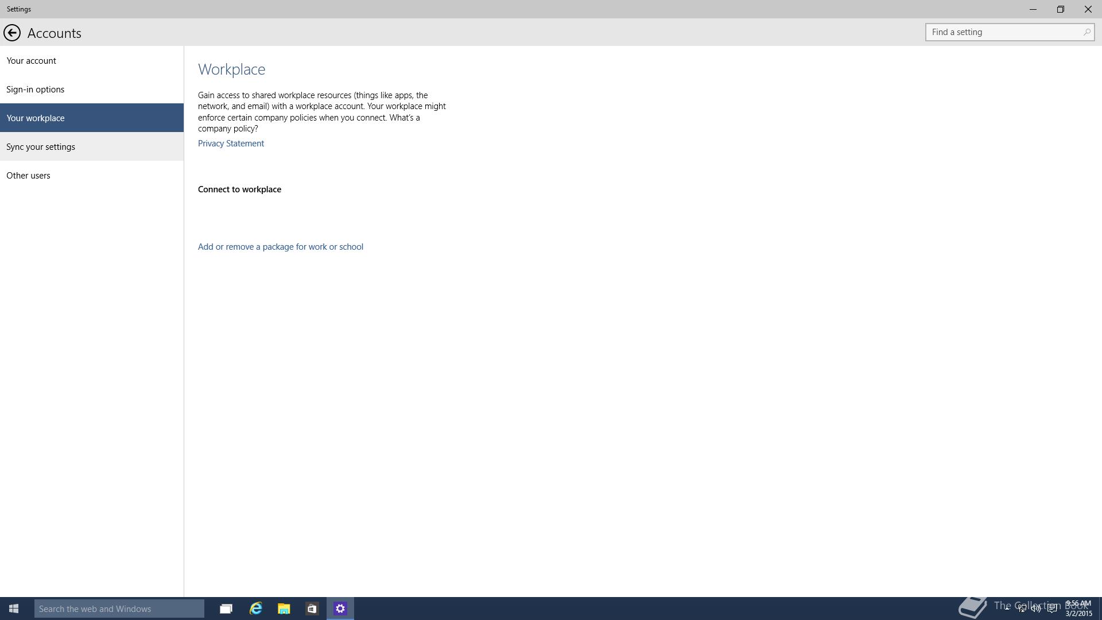
Task: Open Sync your settings section
Action: pos(92,146)
